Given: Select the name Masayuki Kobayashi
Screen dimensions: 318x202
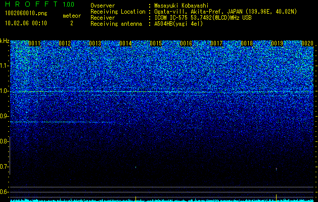Looking at the screenshot, I should click(181, 6).
